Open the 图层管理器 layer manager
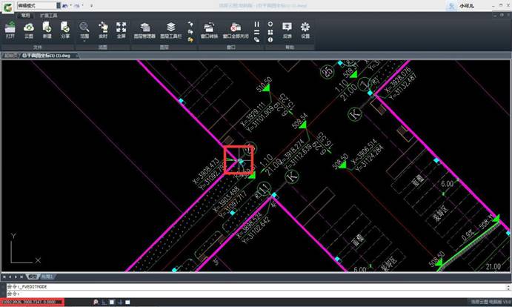Screen dimensions: 512x307 tap(145, 30)
